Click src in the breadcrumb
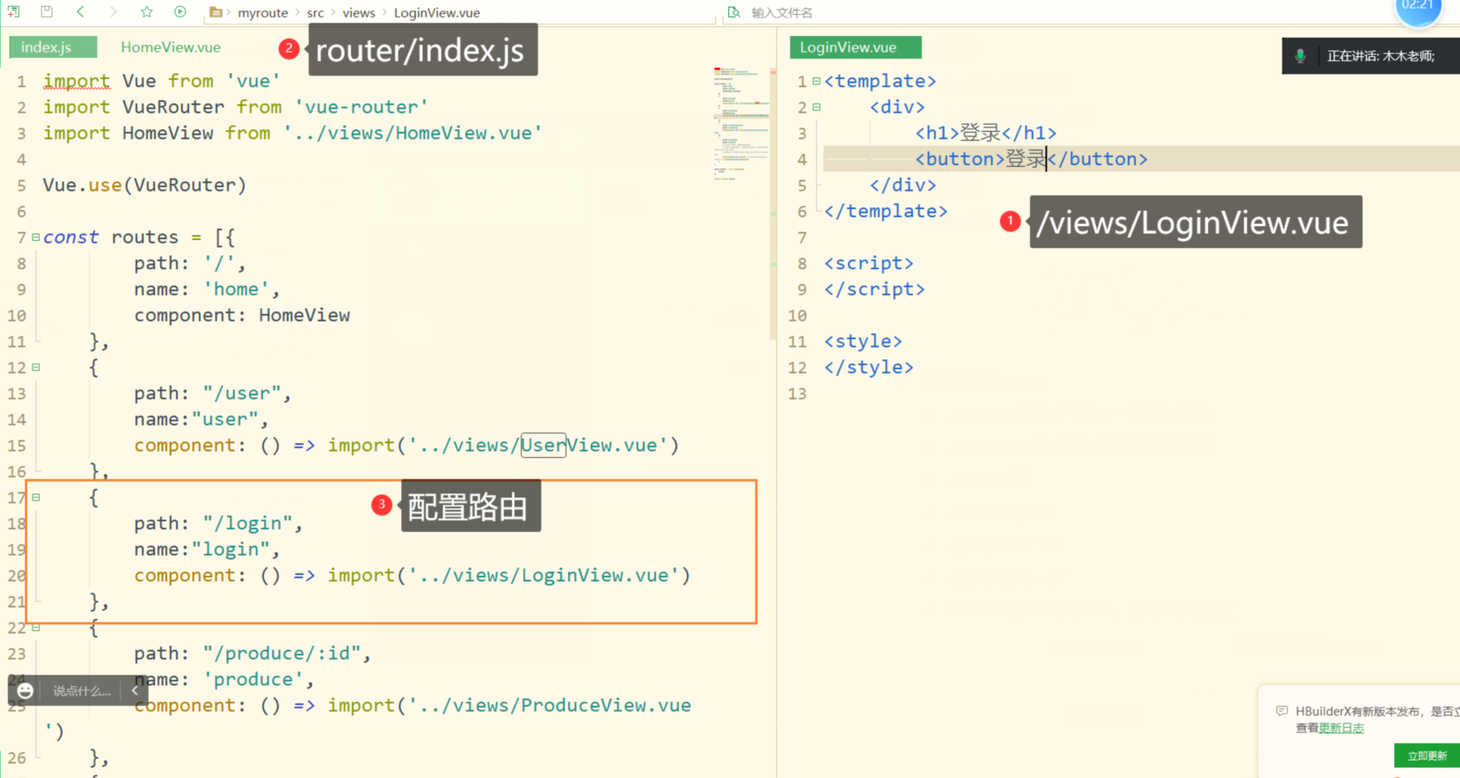1460x778 pixels. tap(316, 13)
